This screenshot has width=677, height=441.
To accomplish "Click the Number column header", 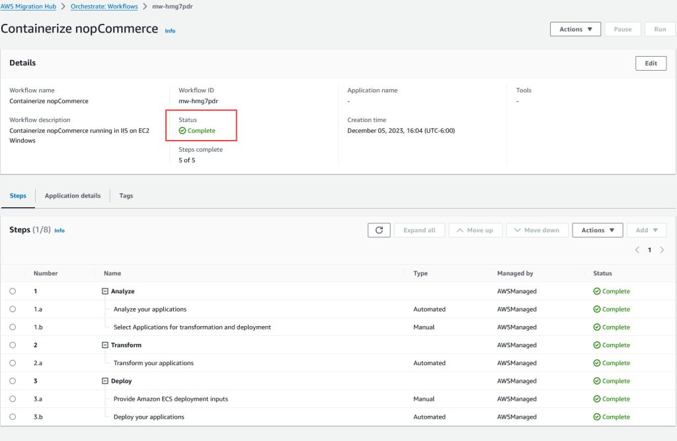I will coord(46,273).
